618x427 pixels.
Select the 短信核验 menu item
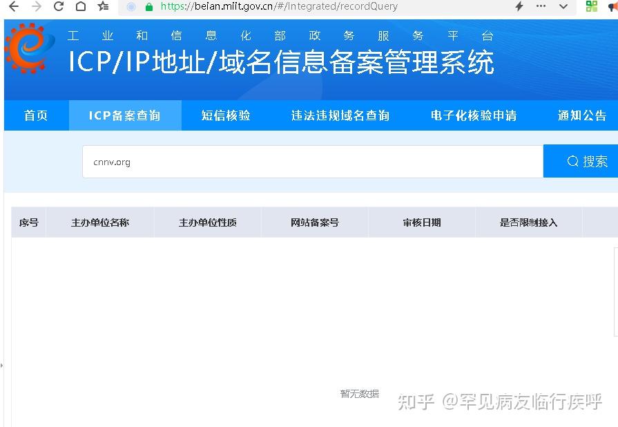click(x=226, y=115)
